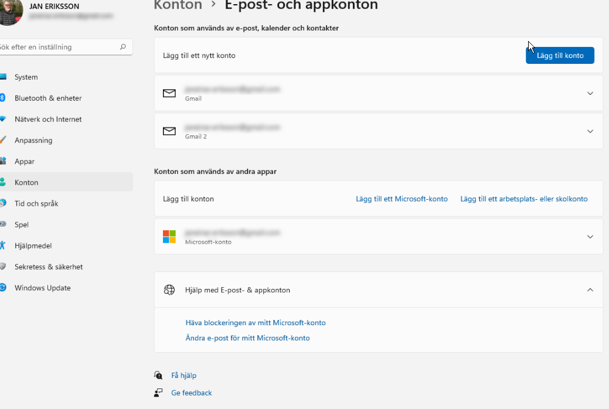Image resolution: width=609 pixels, height=409 pixels.
Task: Open Häva blockeringen av mitt Microsoft-konto link
Action: (256, 323)
